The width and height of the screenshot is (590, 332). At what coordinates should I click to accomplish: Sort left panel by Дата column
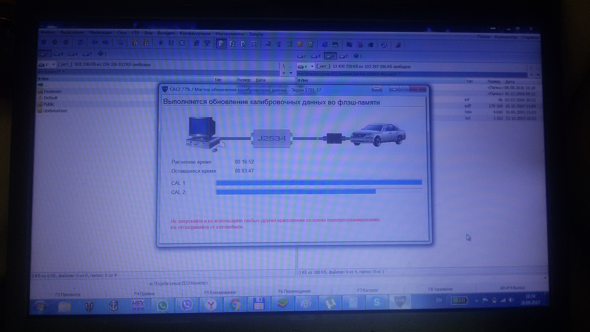pyautogui.click(x=260, y=80)
